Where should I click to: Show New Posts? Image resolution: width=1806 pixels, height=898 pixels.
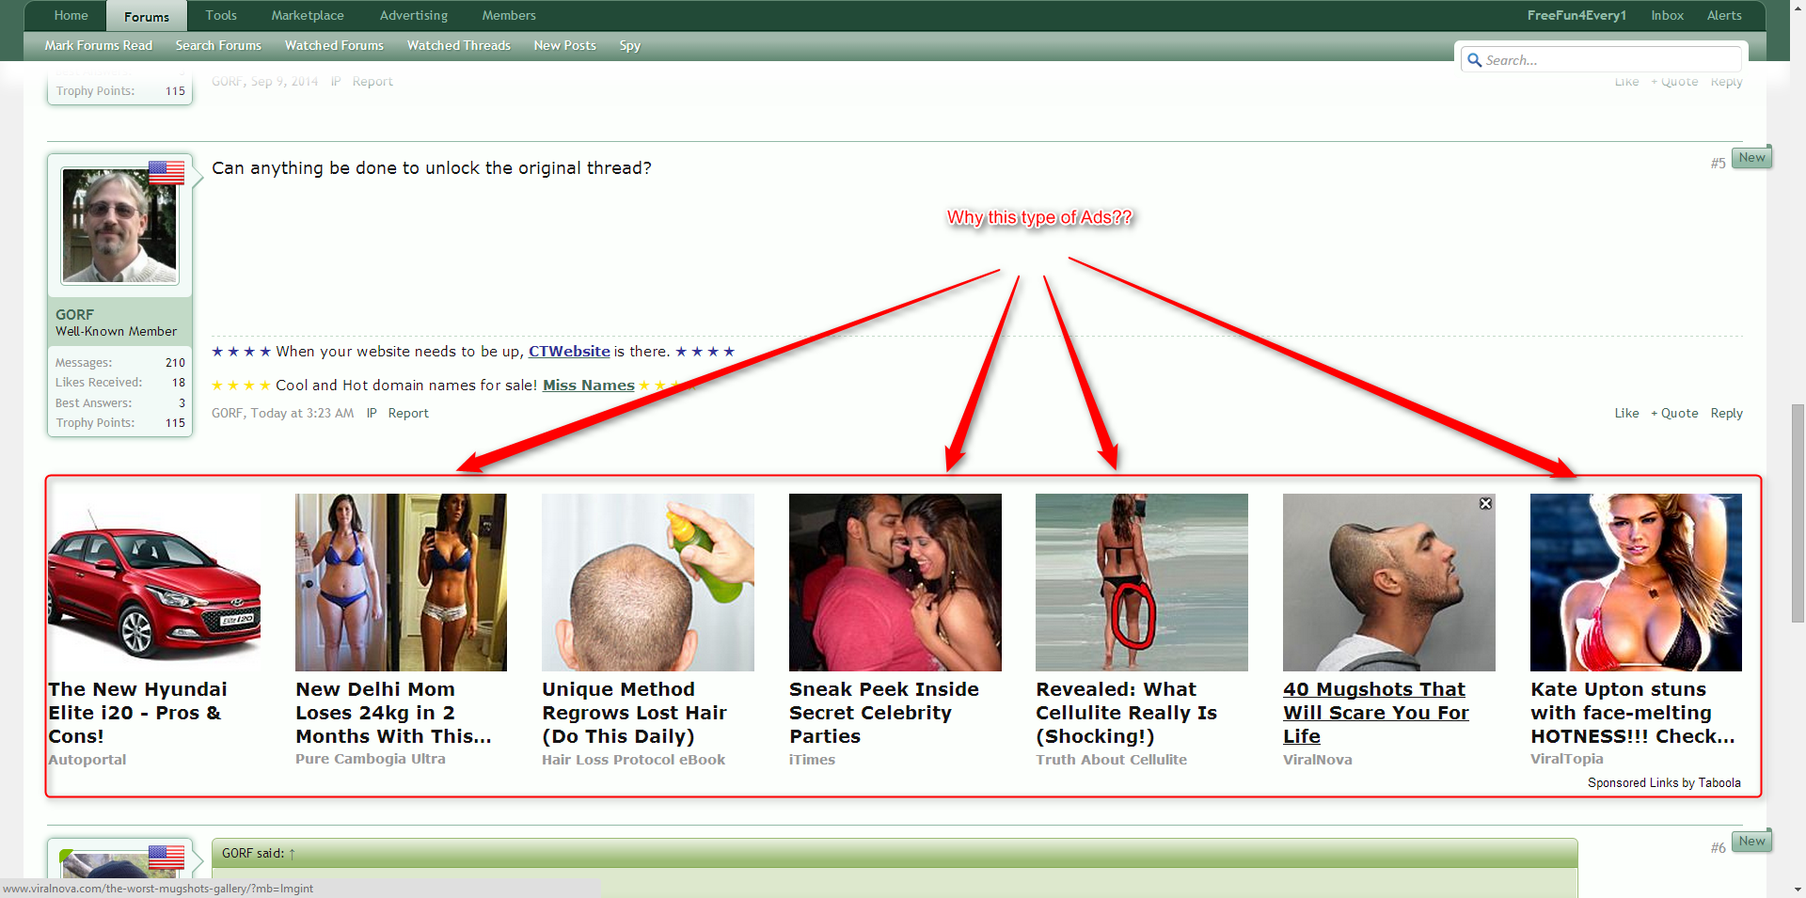click(x=565, y=45)
